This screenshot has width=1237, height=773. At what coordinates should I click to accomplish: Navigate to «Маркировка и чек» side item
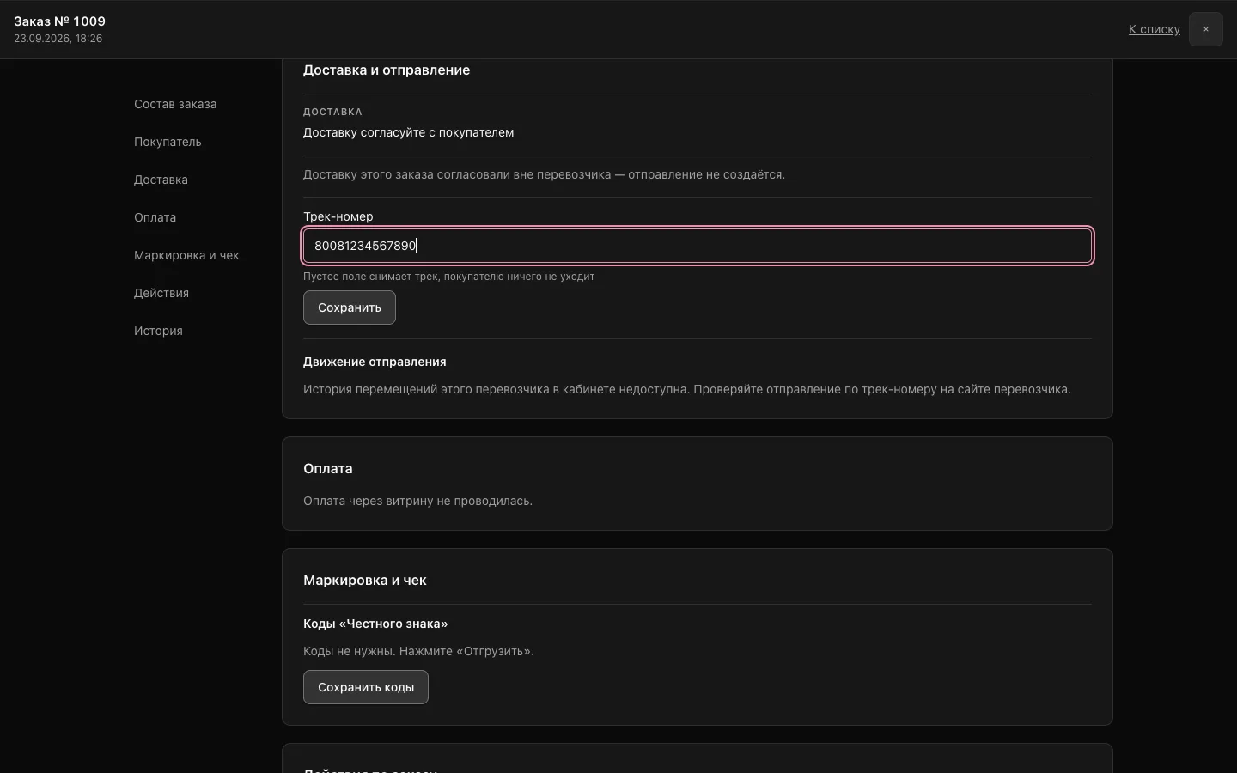point(186,255)
